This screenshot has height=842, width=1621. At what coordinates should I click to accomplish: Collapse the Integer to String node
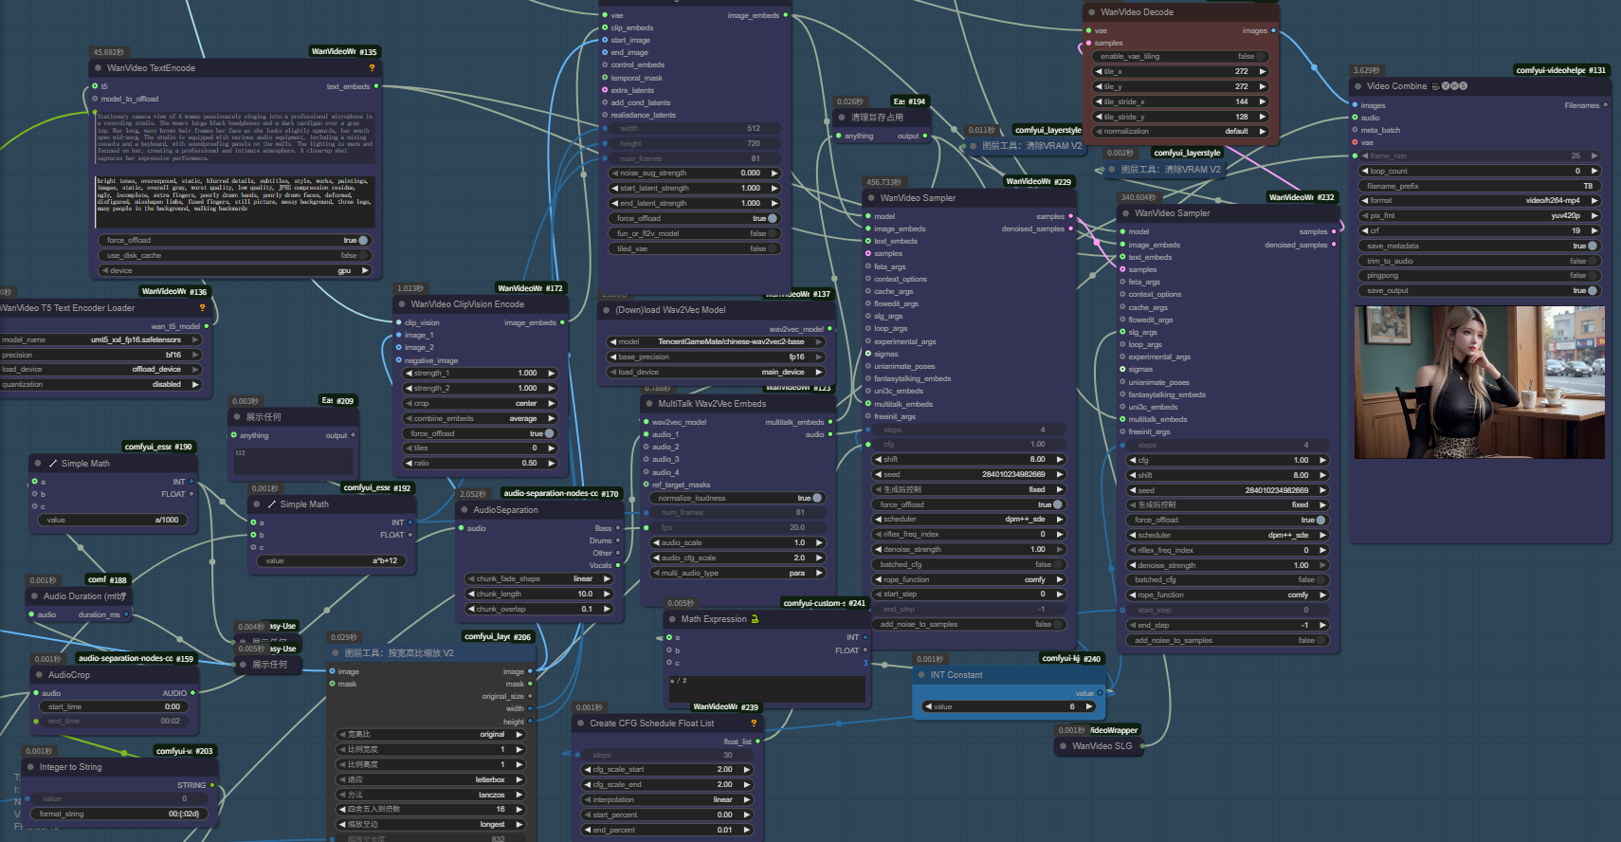[x=29, y=767]
